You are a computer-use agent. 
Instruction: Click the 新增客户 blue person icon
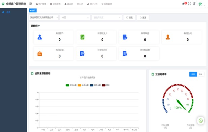[x=40, y=37]
